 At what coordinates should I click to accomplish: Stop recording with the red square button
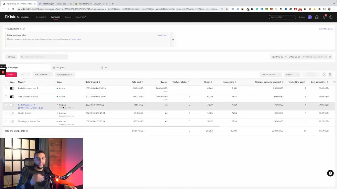[3, 72]
